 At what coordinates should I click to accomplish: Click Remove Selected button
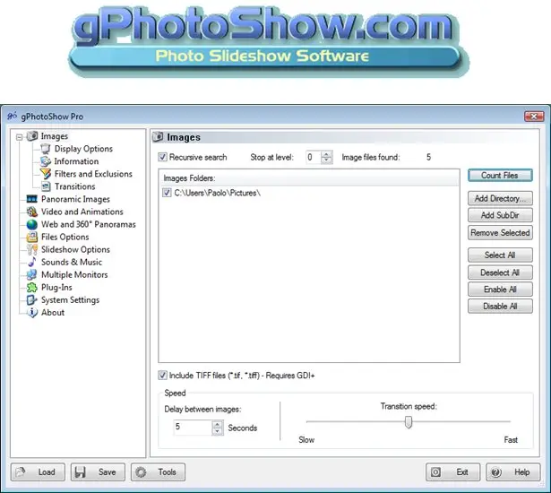tap(500, 233)
